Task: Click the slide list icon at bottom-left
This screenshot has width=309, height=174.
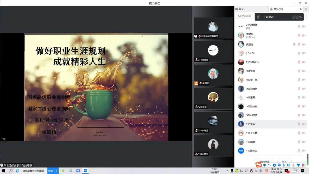Action: click(x=4, y=140)
